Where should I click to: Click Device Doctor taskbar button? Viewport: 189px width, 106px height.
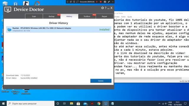(106, 103)
